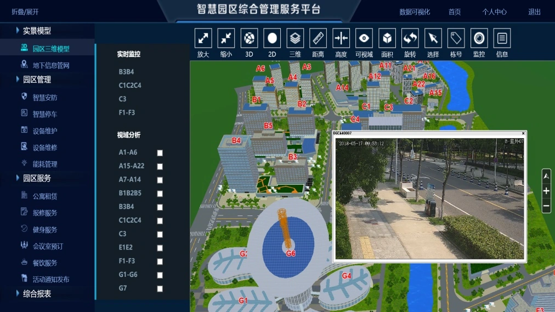Open C1C2C4 real-time monitoring feed
Image resolution: width=555 pixels, height=312 pixels.
(x=130, y=85)
